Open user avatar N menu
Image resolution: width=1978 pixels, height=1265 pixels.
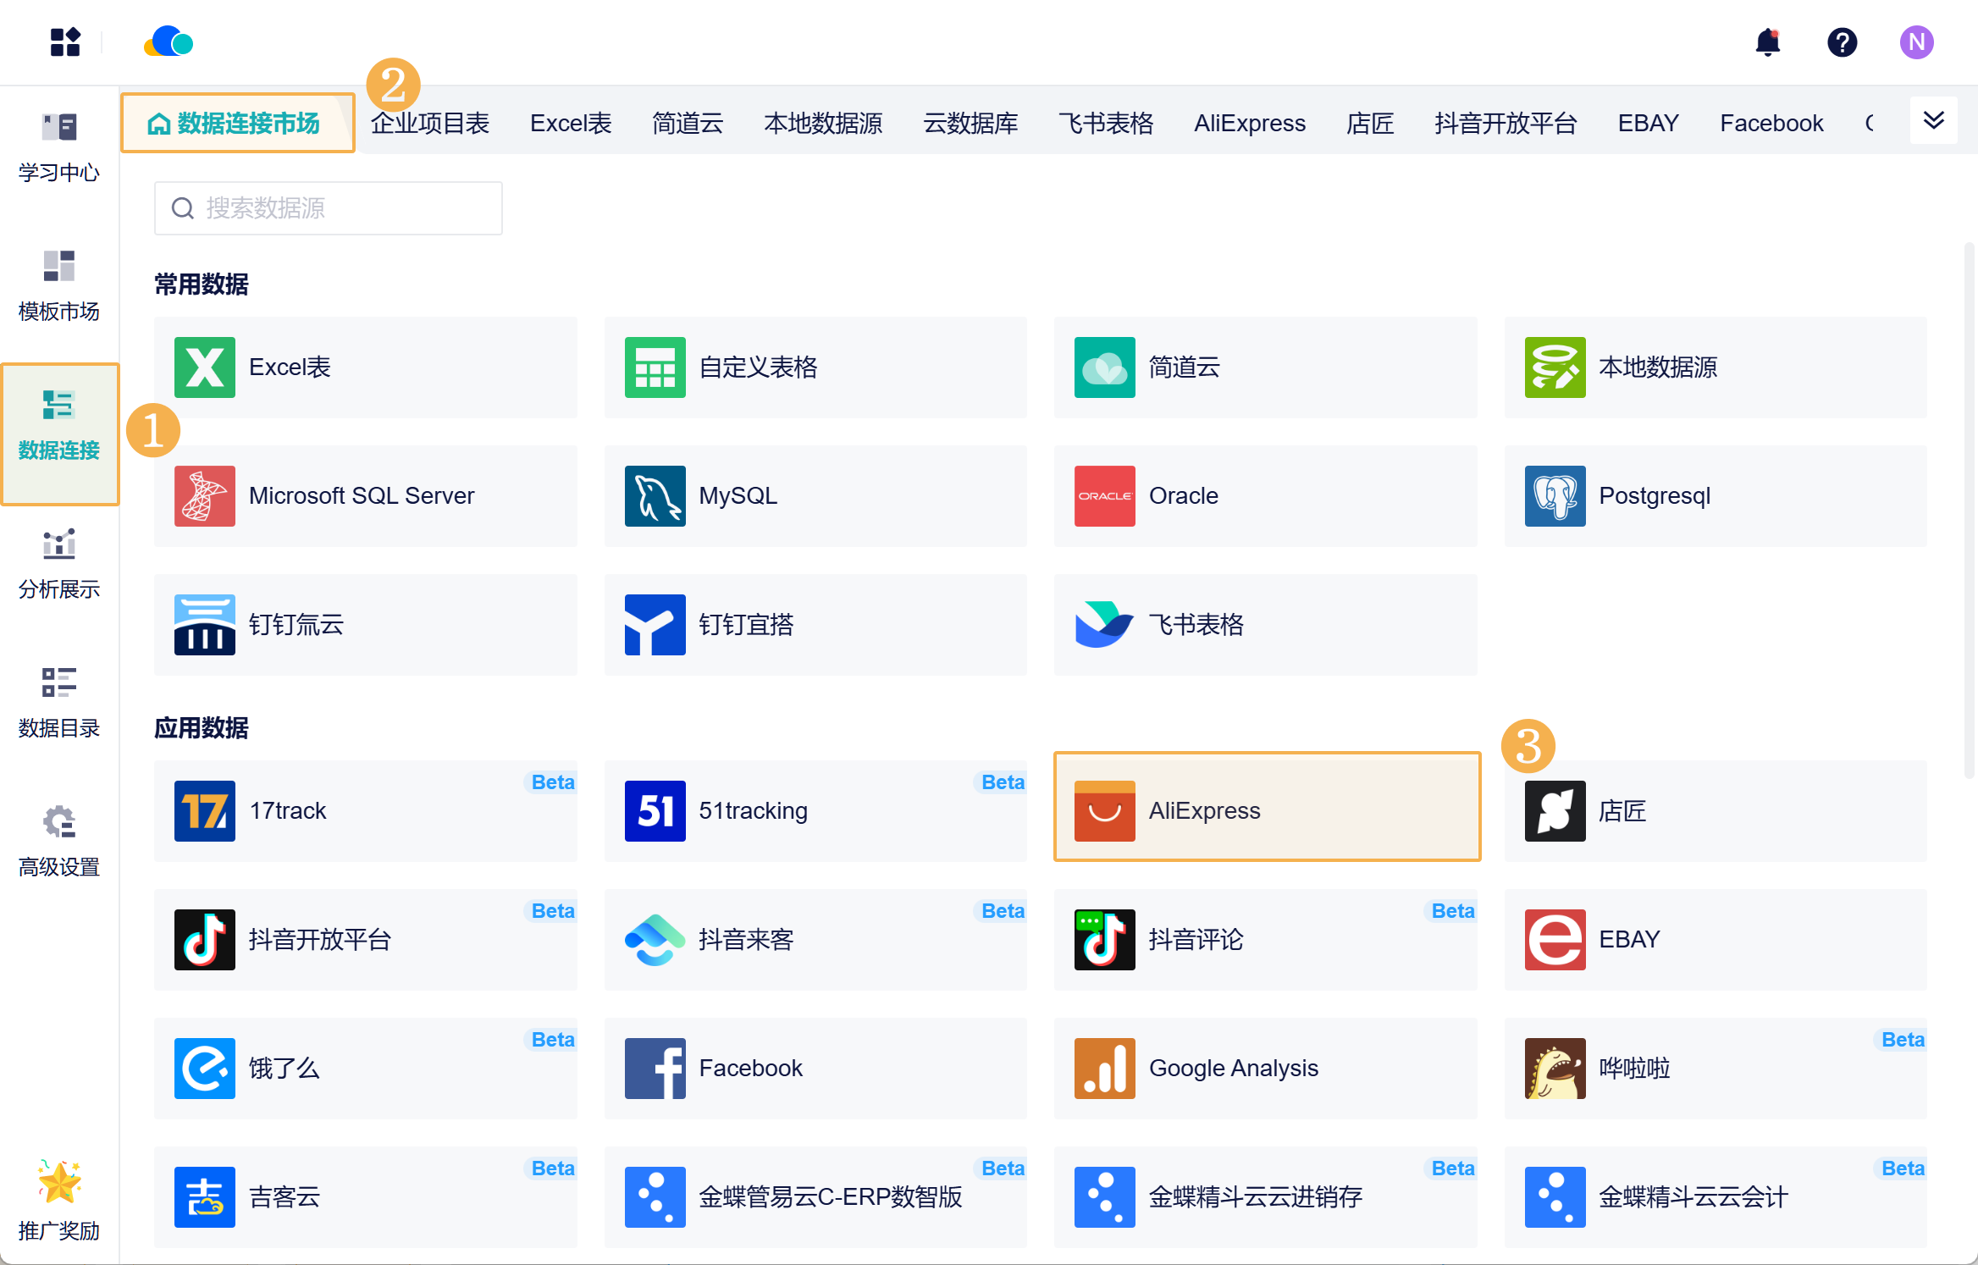point(1916,42)
